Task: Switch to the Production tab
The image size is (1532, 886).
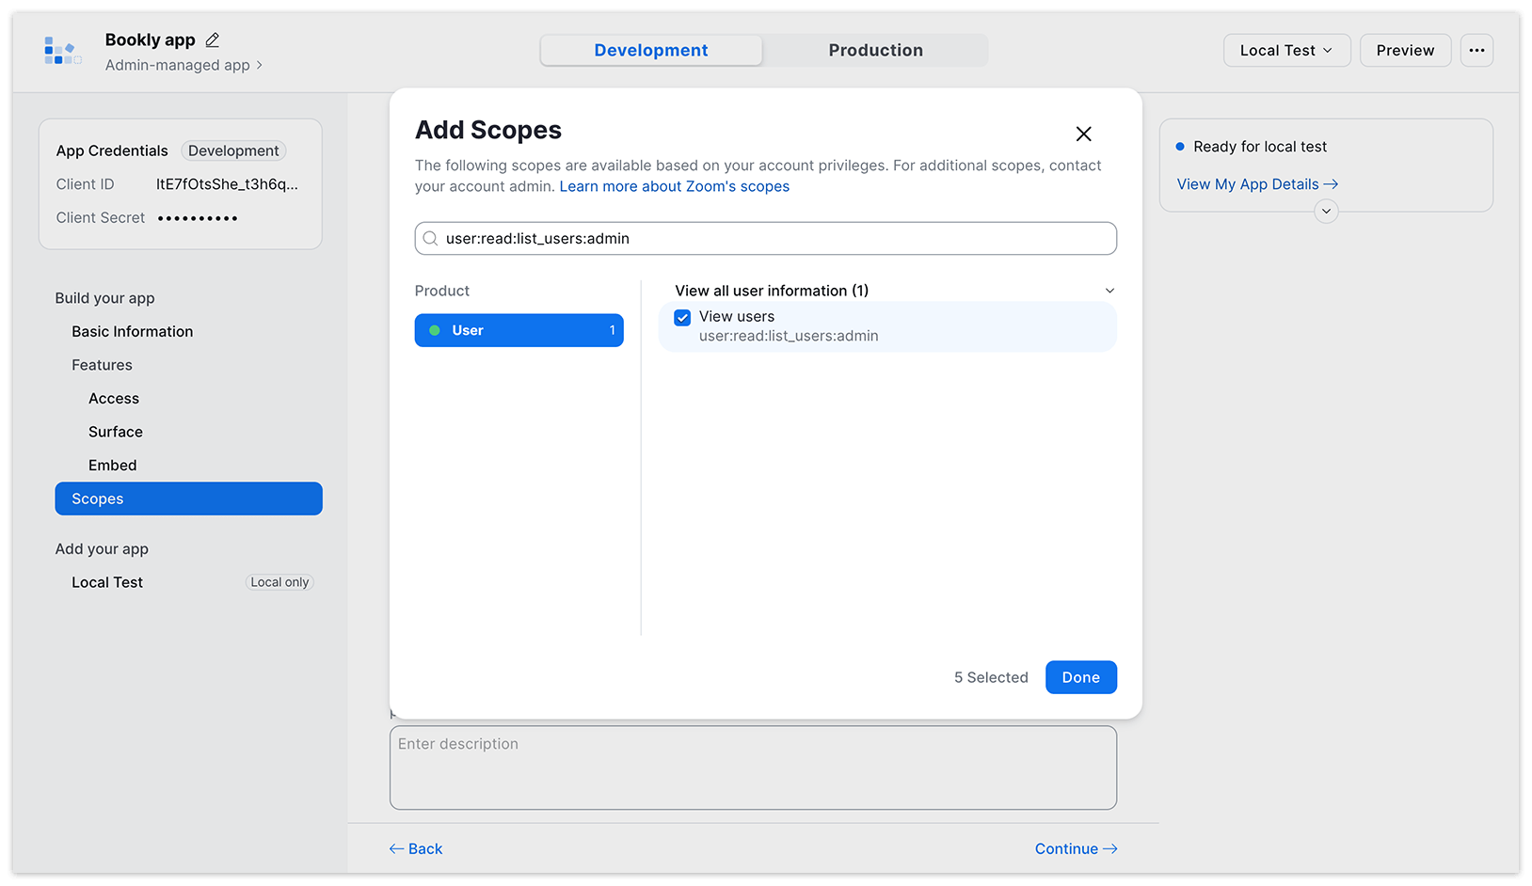Action: [875, 51]
